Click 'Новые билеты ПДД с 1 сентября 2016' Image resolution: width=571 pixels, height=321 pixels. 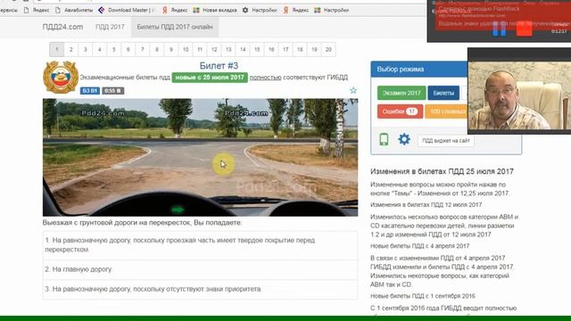coord(422,296)
